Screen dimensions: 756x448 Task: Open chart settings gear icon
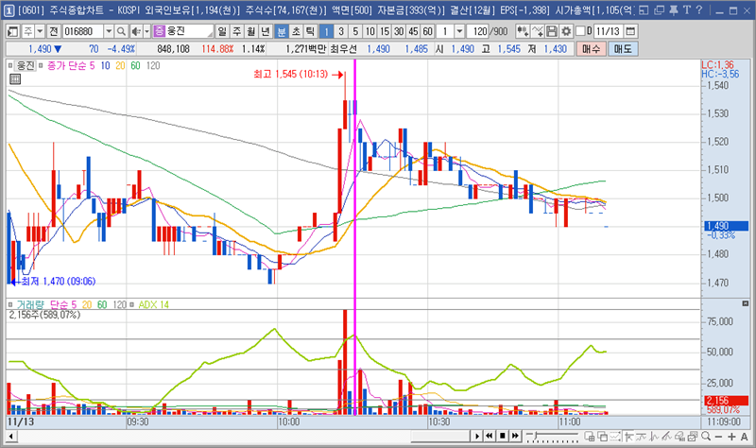565,31
